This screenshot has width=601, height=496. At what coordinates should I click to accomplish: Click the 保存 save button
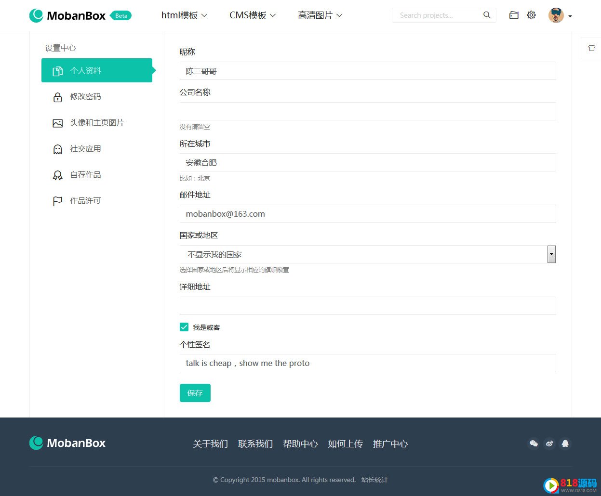195,393
